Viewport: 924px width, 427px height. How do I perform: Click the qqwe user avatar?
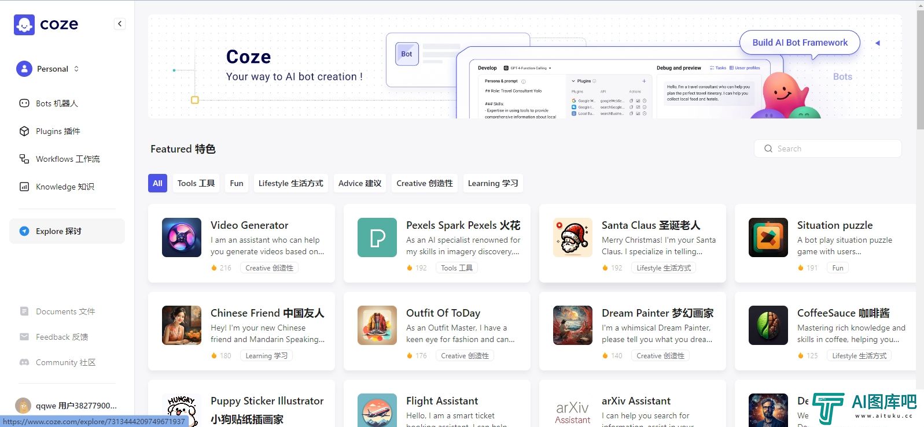point(23,406)
